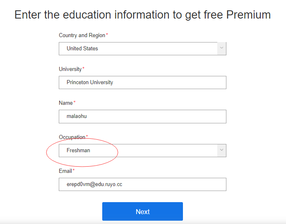The image size is (286, 224).
Task: Click the required asterisk after Name label
Action: pos(75,103)
